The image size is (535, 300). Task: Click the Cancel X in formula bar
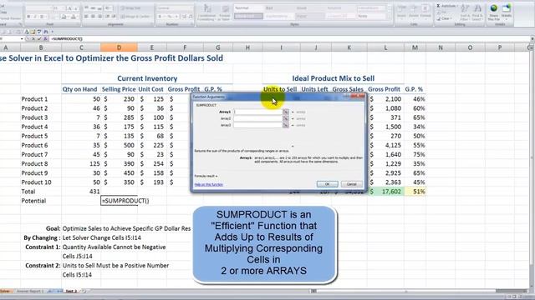coord(33,39)
